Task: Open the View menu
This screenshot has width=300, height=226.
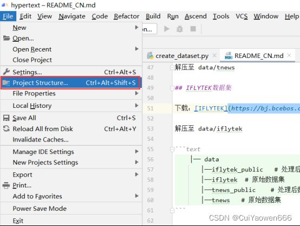Action: pos(44,16)
